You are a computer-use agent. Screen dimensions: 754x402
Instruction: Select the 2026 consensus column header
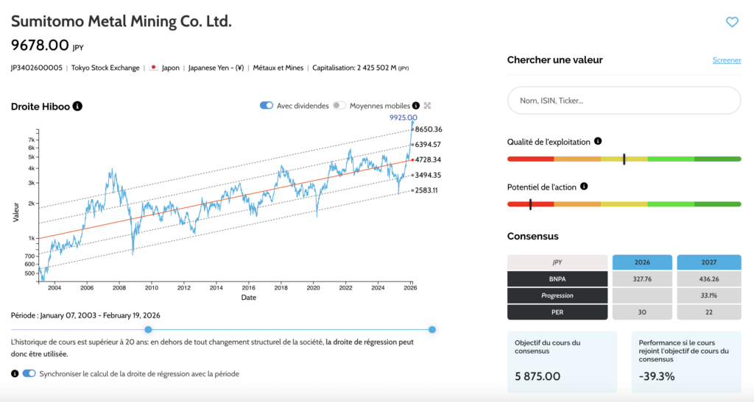coord(642,262)
